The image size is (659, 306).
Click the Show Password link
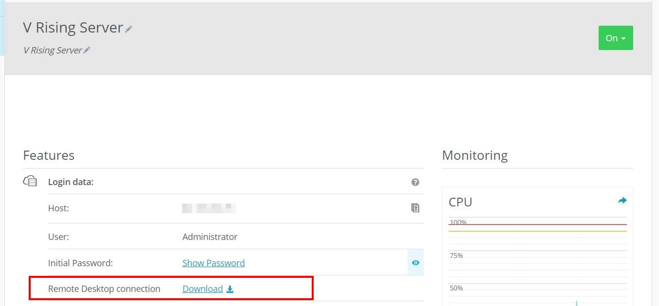(x=213, y=263)
